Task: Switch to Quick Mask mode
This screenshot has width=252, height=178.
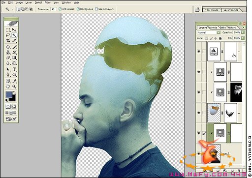Action: tap(14, 107)
